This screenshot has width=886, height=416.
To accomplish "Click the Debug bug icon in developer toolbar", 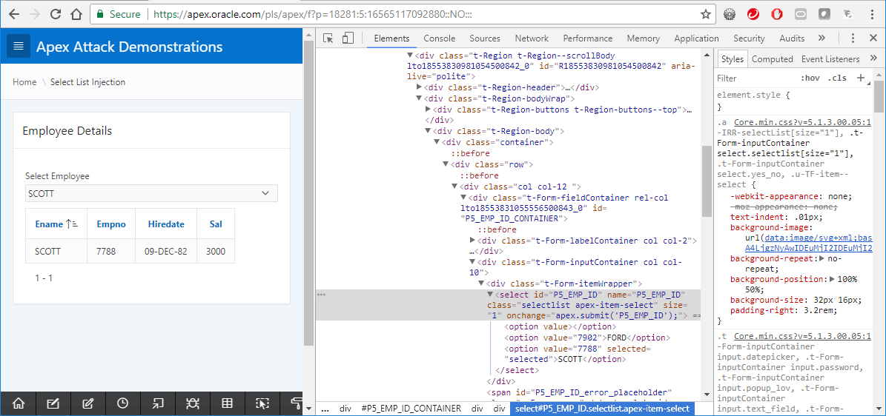I will point(192,403).
